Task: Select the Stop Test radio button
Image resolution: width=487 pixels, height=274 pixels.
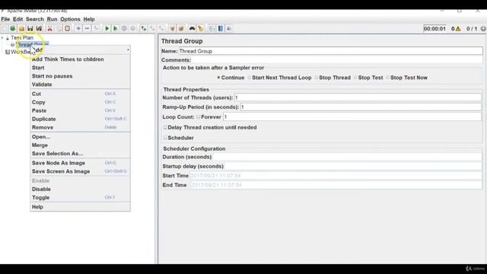Action: [355, 78]
